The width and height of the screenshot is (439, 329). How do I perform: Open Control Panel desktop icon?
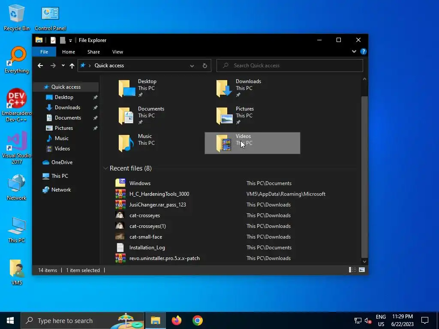50,17
